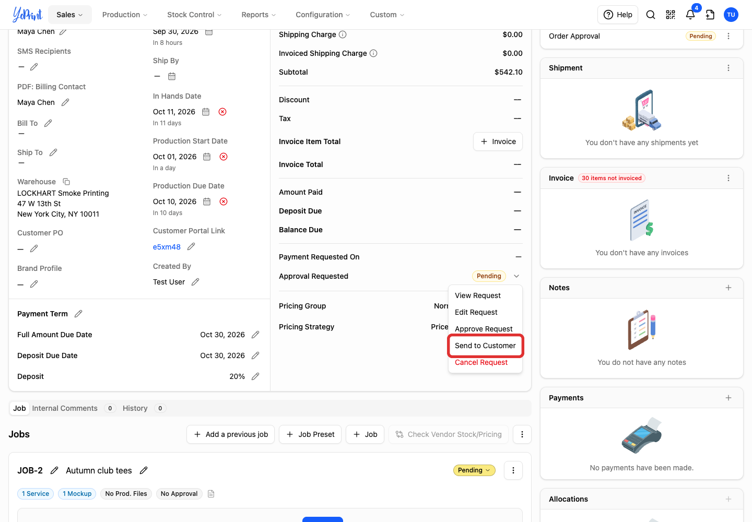Clear the Production Due Date
This screenshot has height=522, width=752.
pyautogui.click(x=224, y=201)
